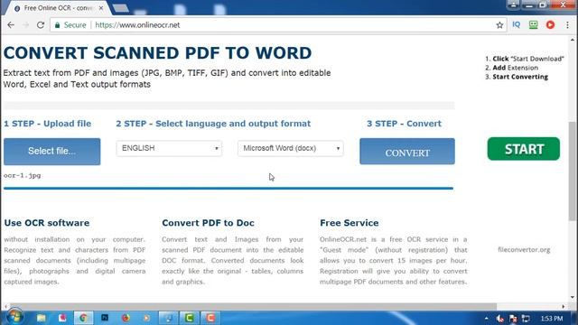578x325 pixels.
Task: Open Photoshop from the taskbar
Action: pyautogui.click(x=105, y=318)
